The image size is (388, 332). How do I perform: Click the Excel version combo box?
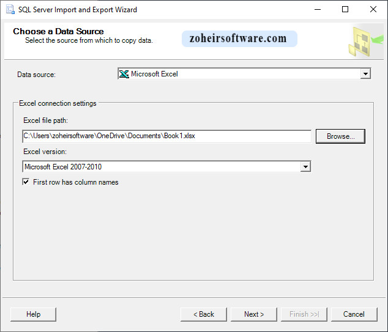coord(166,167)
